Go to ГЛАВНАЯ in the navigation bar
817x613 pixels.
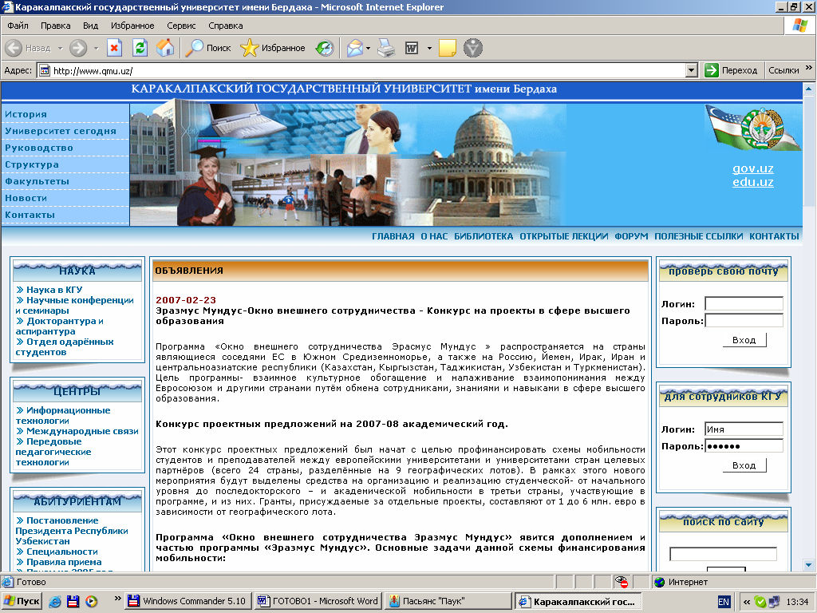point(393,236)
